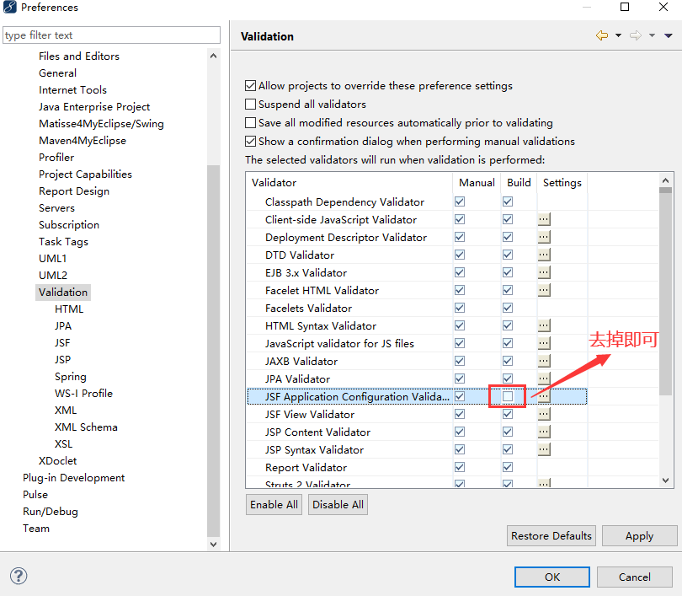Open forward history dropdown arrow
The height and width of the screenshot is (596, 682).
coord(652,35)
